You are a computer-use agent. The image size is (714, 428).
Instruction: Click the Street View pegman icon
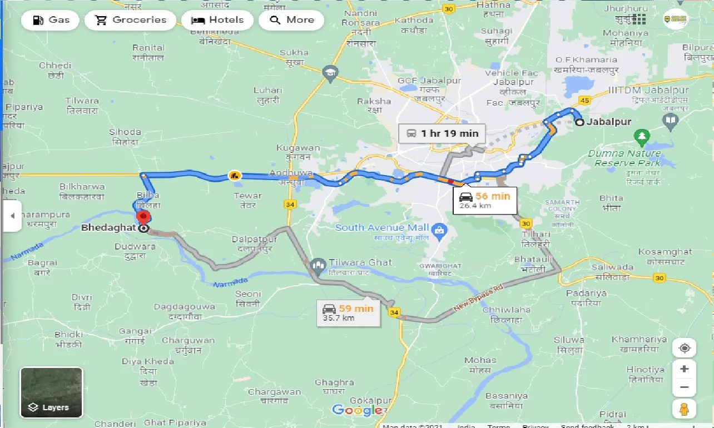pyautogui.click(x=685, y=409)
